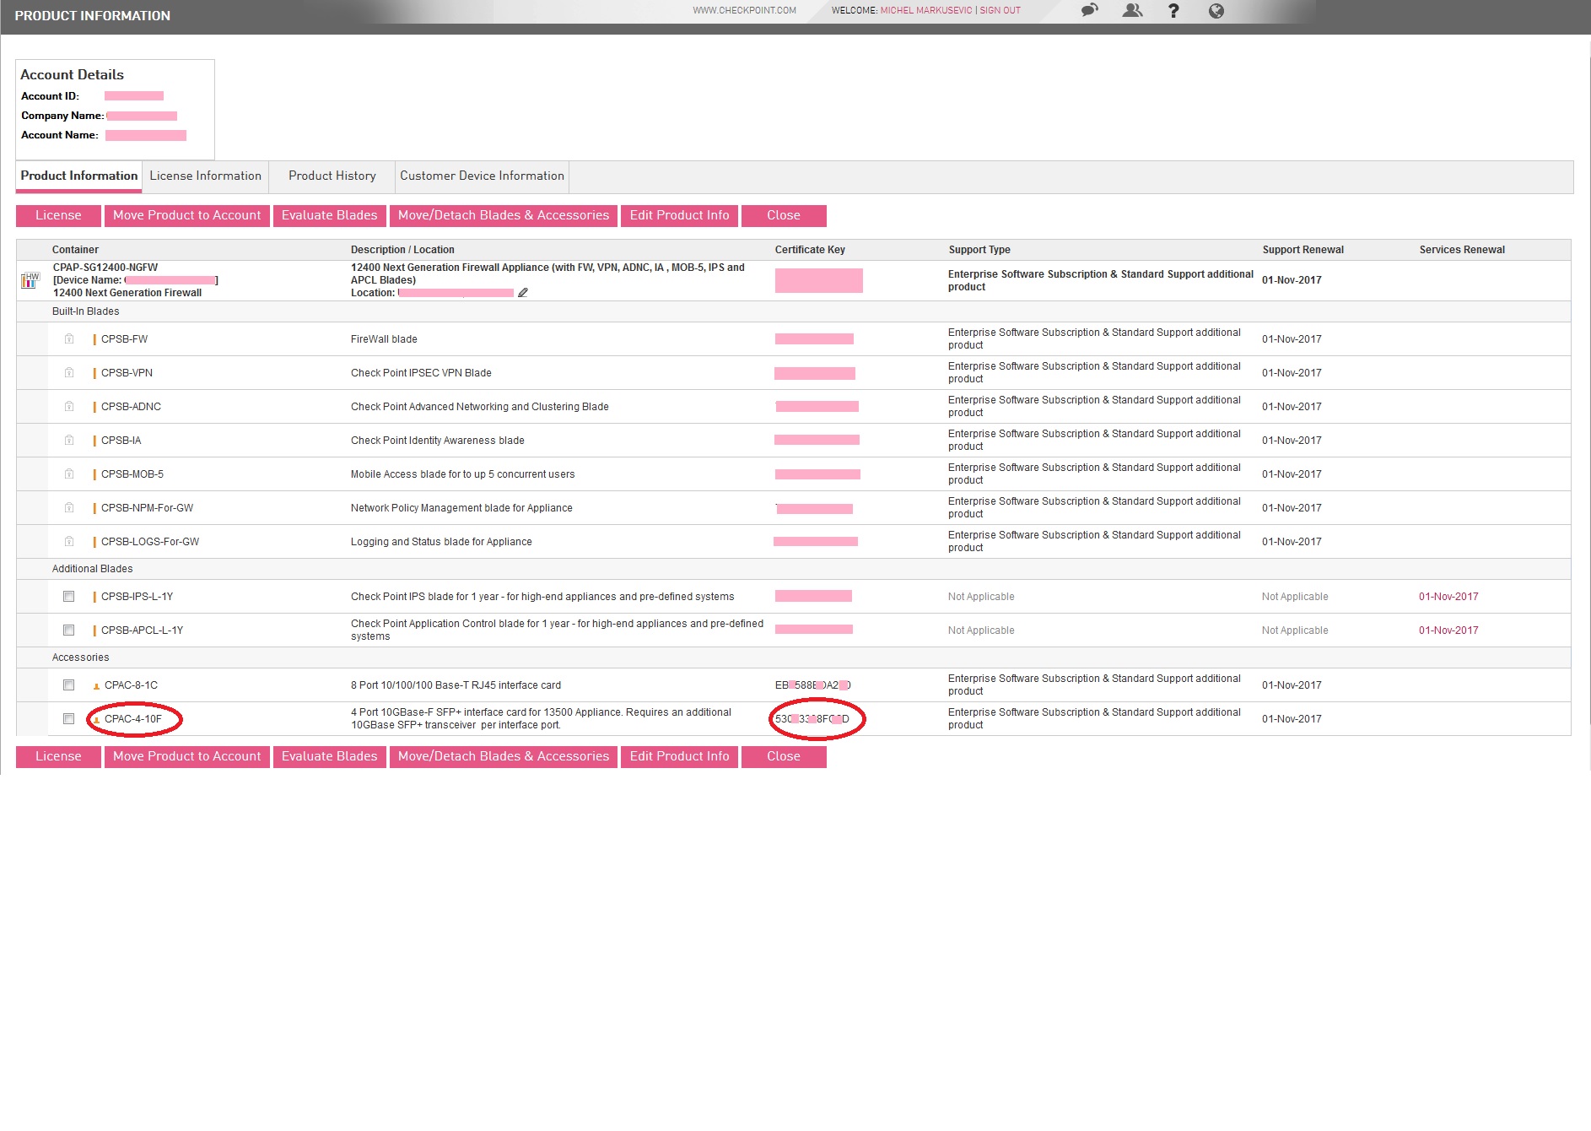Click the lower Close button
This screenshot has width=1591, height=1131.
click(x=784, y=756)
